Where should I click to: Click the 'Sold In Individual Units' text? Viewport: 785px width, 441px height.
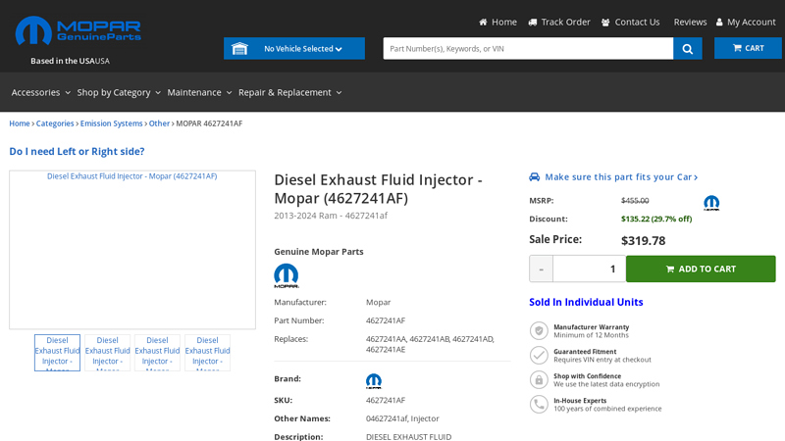(x=586, y=302)
